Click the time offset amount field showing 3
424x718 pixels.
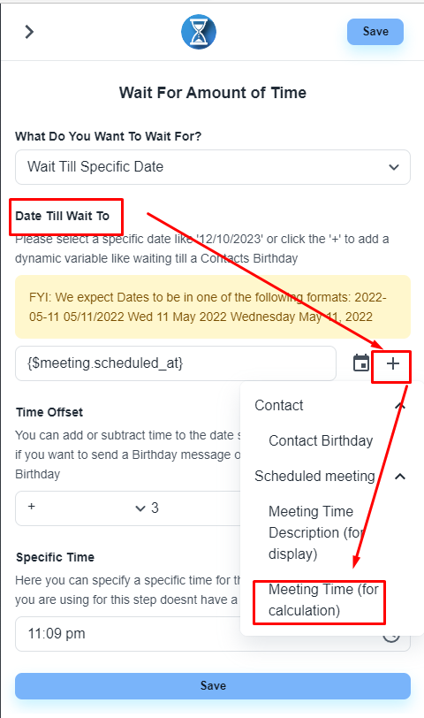194,508
